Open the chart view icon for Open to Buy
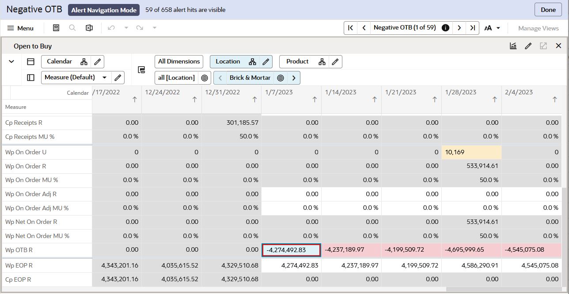The image size is (569, 294). pyautogui.click(x=513, y=46)
